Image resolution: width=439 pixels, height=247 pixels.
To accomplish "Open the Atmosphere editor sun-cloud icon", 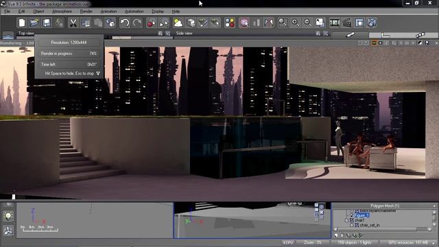I will [x=178, y=23].
